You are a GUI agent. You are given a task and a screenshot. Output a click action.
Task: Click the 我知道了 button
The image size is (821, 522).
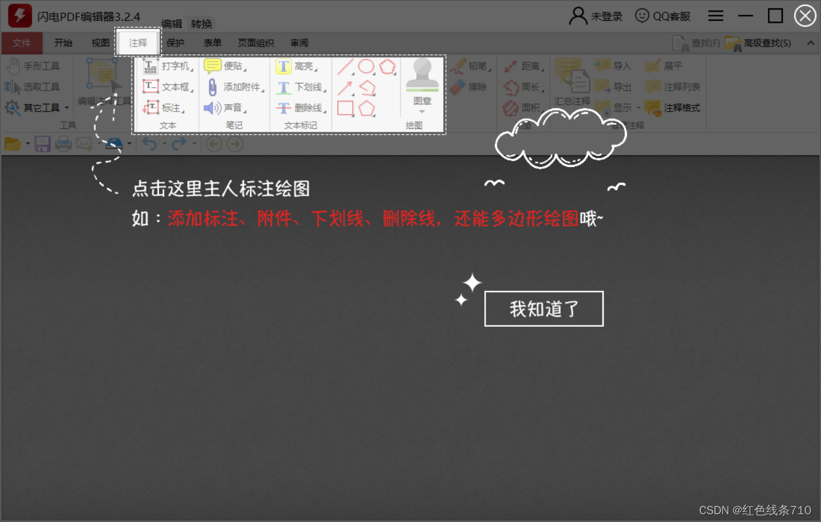pyautogui.click(x=544, y=308)
